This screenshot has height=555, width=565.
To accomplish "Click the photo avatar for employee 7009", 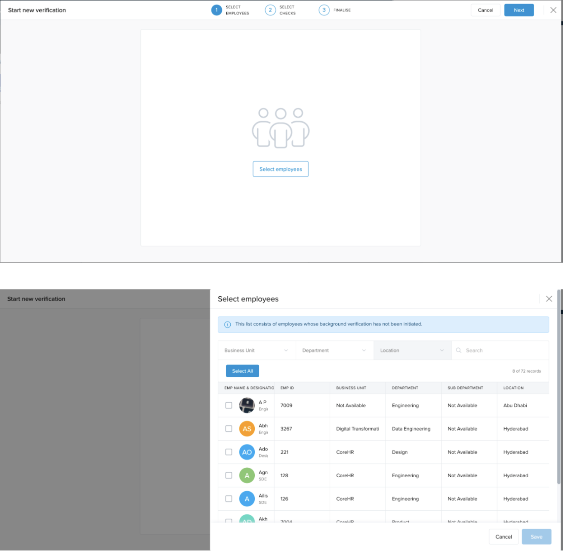I will pos(247,405).
